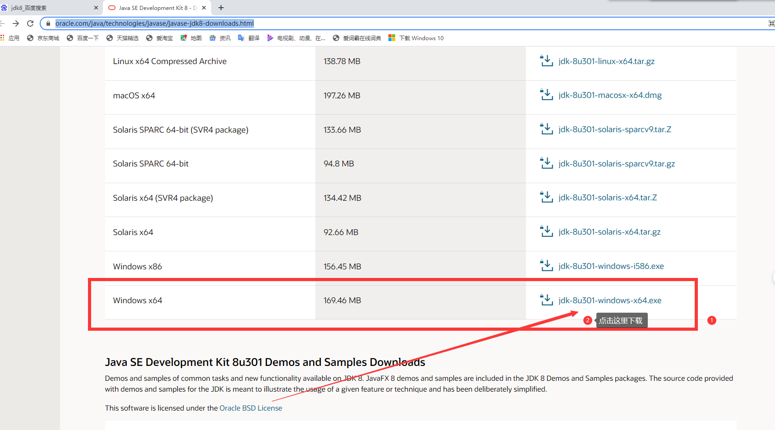Download jdk-8u301-linux-x64.tar.gz link
The image size is (775, 430).
coord(606,61)
